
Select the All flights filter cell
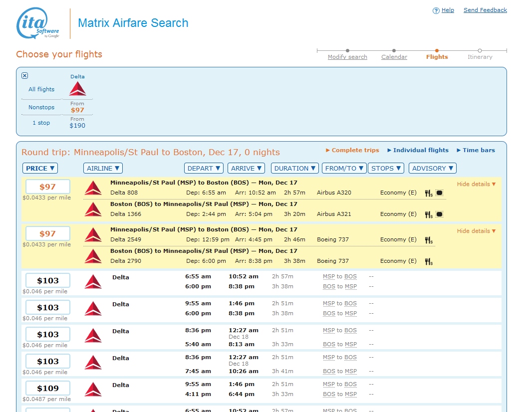click(x=40, y=89)
